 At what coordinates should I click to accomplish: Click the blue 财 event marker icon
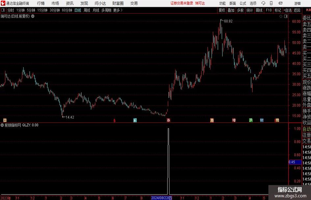coord(262,120)
